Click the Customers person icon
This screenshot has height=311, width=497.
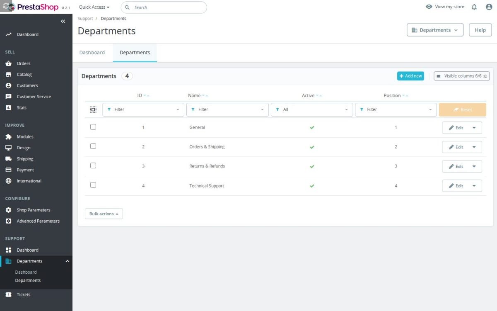pos(8,85)
